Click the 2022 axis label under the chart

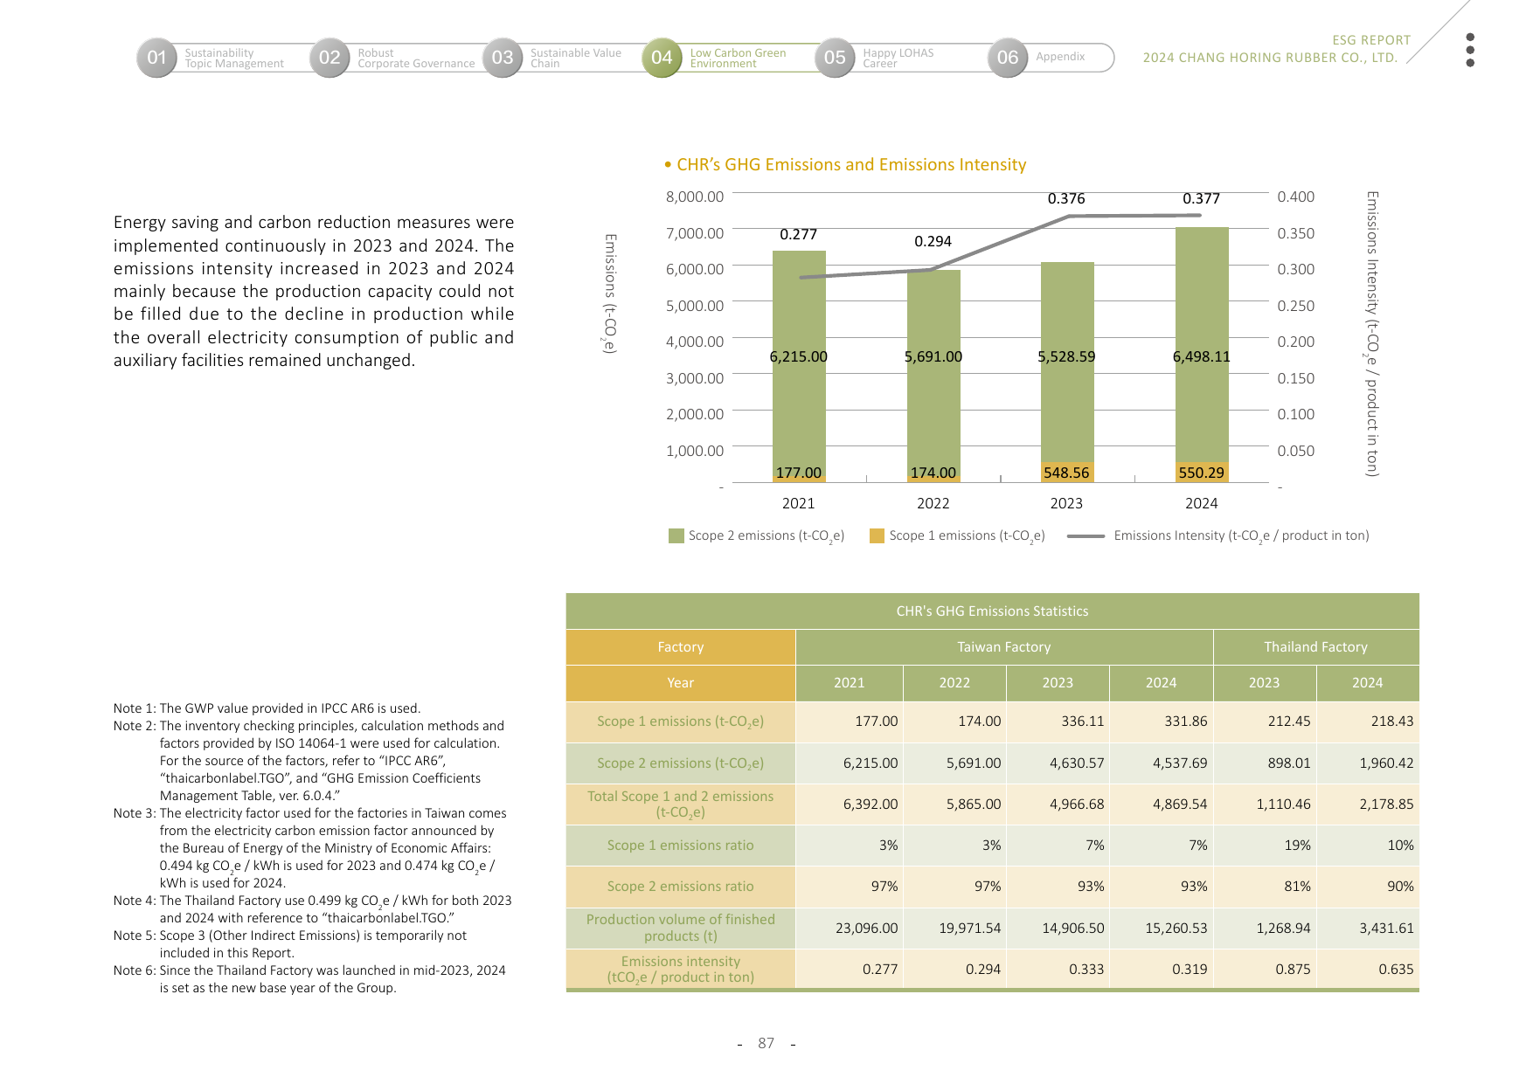[933, 504]
